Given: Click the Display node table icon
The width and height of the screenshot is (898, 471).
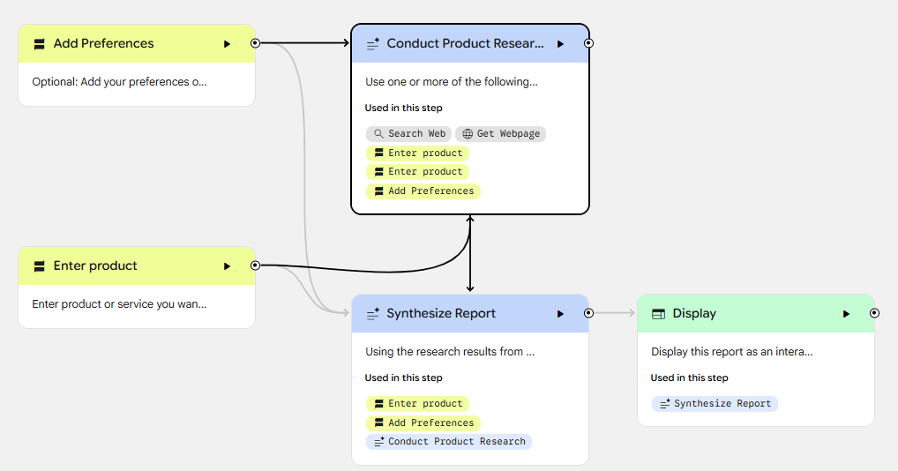Looking at the screenshot, I should pos(658,313).
